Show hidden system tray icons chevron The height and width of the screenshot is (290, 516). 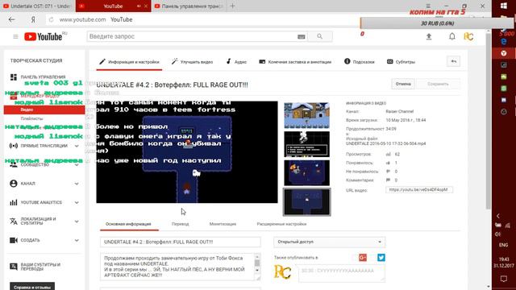(498, 216)
